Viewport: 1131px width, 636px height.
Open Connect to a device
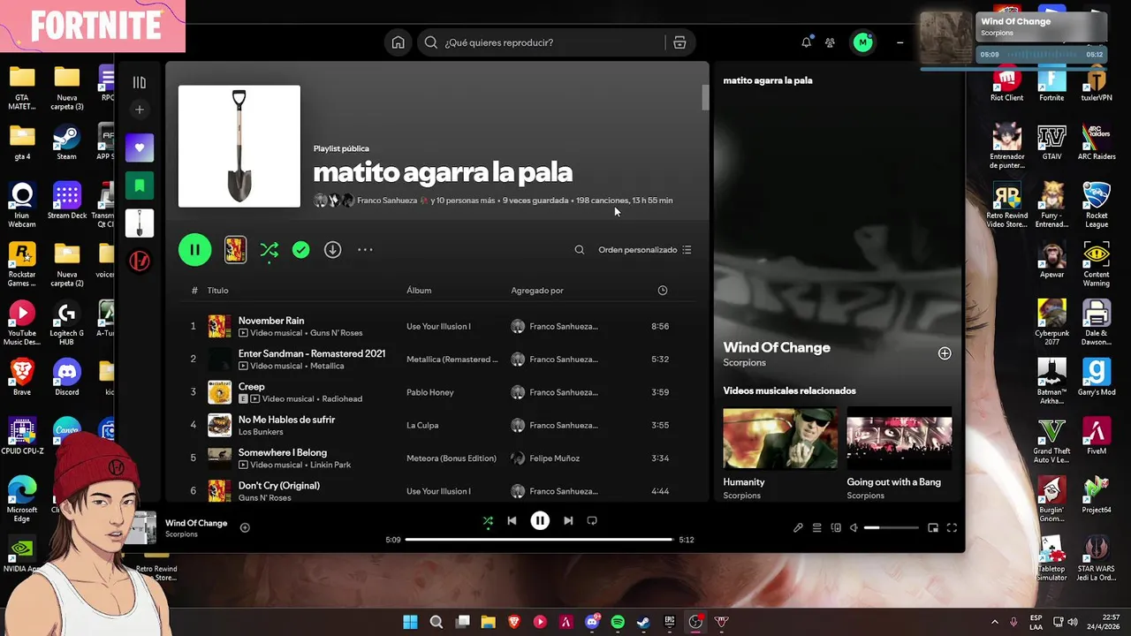(x=836, y=528)
